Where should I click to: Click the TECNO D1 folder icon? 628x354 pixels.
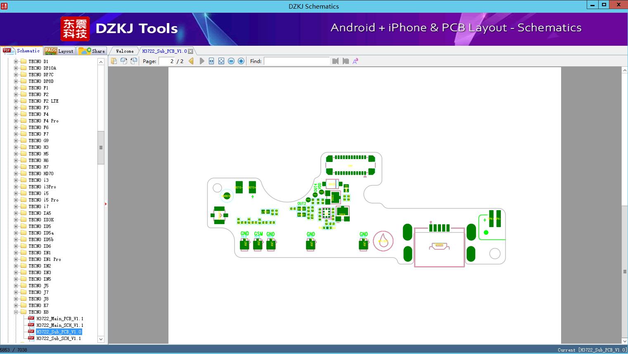click(x=24, y=61)
